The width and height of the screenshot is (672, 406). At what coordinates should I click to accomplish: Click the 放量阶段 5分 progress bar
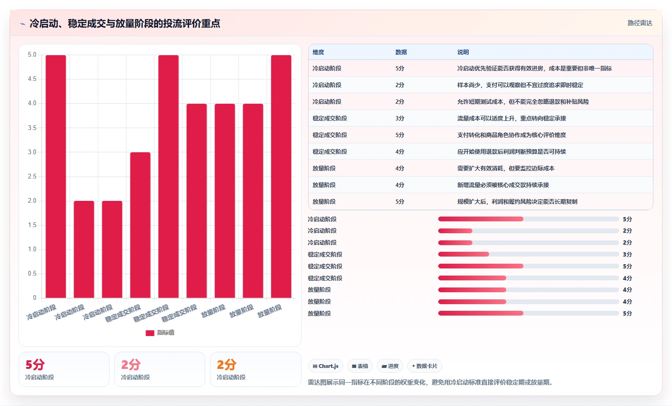tap(528, 313)
